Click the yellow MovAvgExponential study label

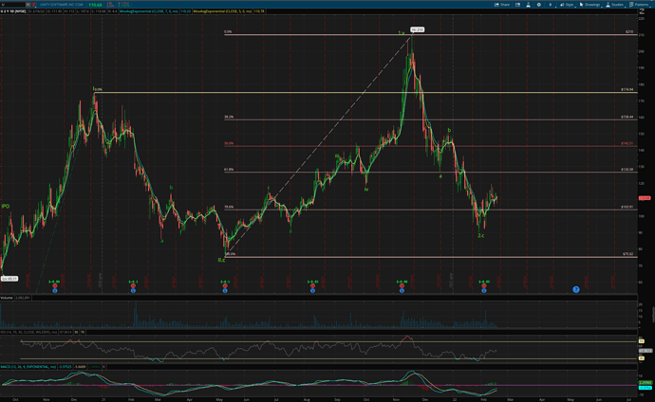(222, 11)
